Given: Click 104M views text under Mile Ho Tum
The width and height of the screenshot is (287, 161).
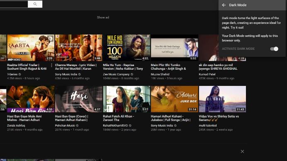Looking at the screenshot, I should 111,78.
